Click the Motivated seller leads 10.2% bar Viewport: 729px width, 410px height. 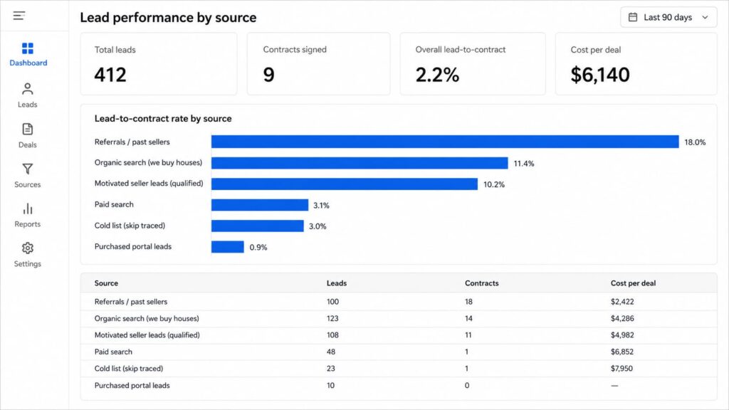pos(344,184)
